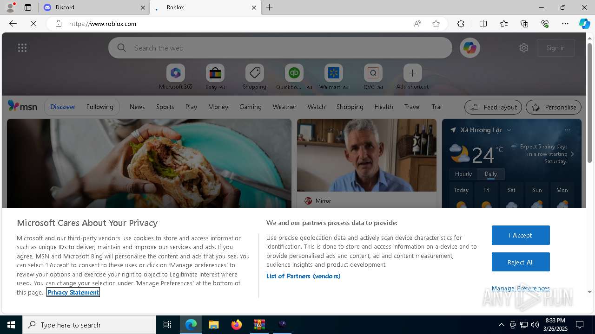595x334 pixels.
Task: Click the MSN logo
Action: tap(22, 106)
